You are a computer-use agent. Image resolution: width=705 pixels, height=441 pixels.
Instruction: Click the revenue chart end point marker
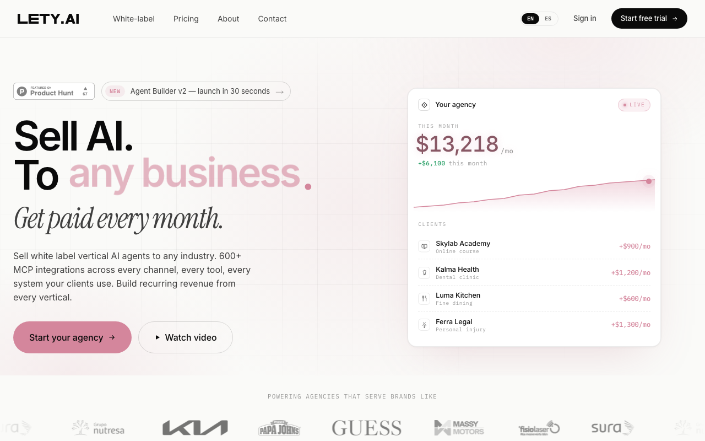coord(649,181)
